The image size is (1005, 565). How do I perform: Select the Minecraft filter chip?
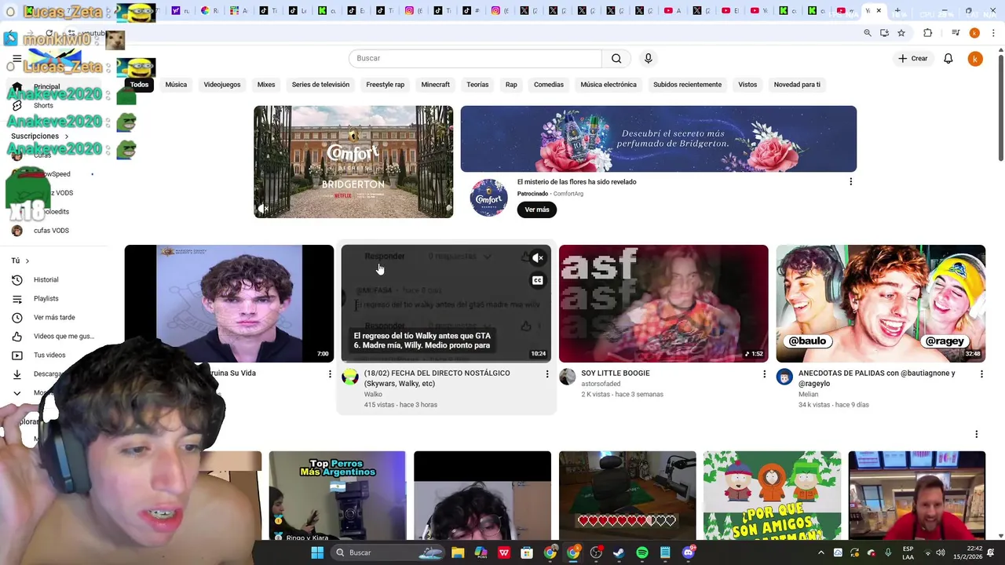tap(435, 85)
